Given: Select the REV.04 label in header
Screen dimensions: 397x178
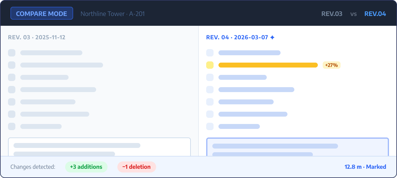Looking at the screenshot, I should (x=375, y=14).
